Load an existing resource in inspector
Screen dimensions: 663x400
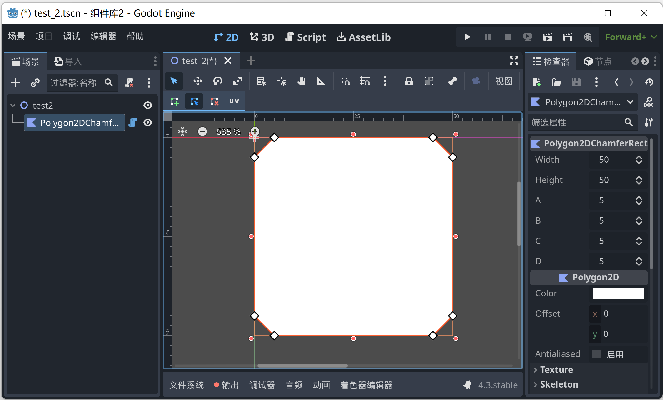coord(556,82)
